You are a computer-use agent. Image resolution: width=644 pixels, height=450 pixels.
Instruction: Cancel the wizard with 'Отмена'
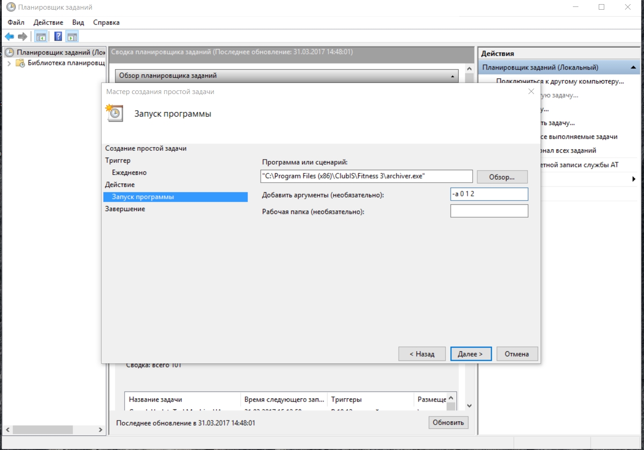point(517,354)
